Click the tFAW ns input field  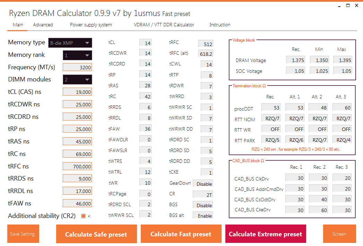[77, 204]
